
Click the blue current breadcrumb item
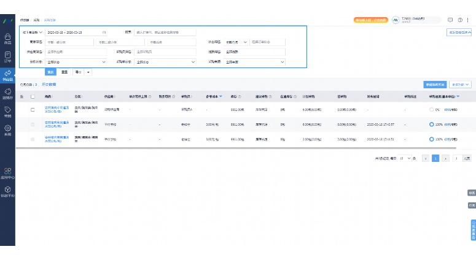(50, 20)
